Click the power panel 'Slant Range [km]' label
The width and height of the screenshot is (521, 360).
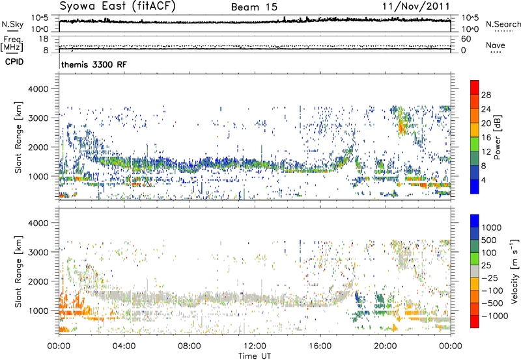tap(18, 137)
